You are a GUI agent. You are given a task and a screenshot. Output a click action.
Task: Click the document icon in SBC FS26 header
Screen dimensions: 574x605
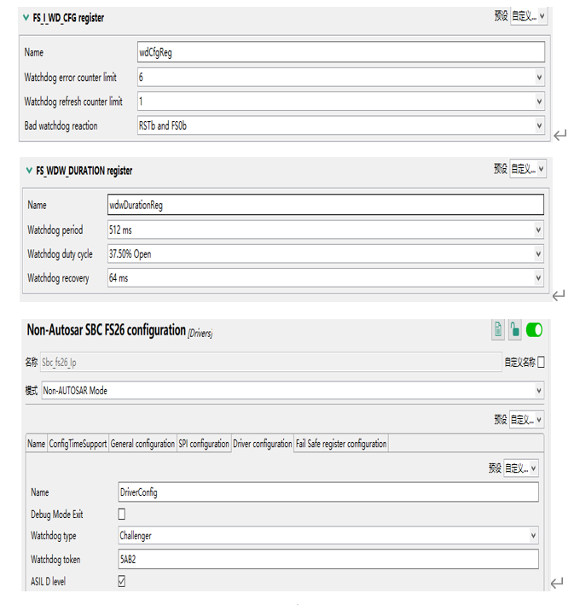pyautogui.click(x=498, y=330)
